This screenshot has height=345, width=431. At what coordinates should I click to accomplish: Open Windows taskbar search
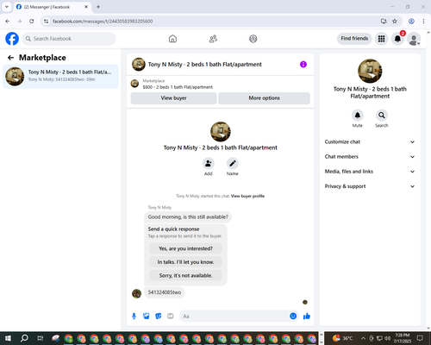24,338
